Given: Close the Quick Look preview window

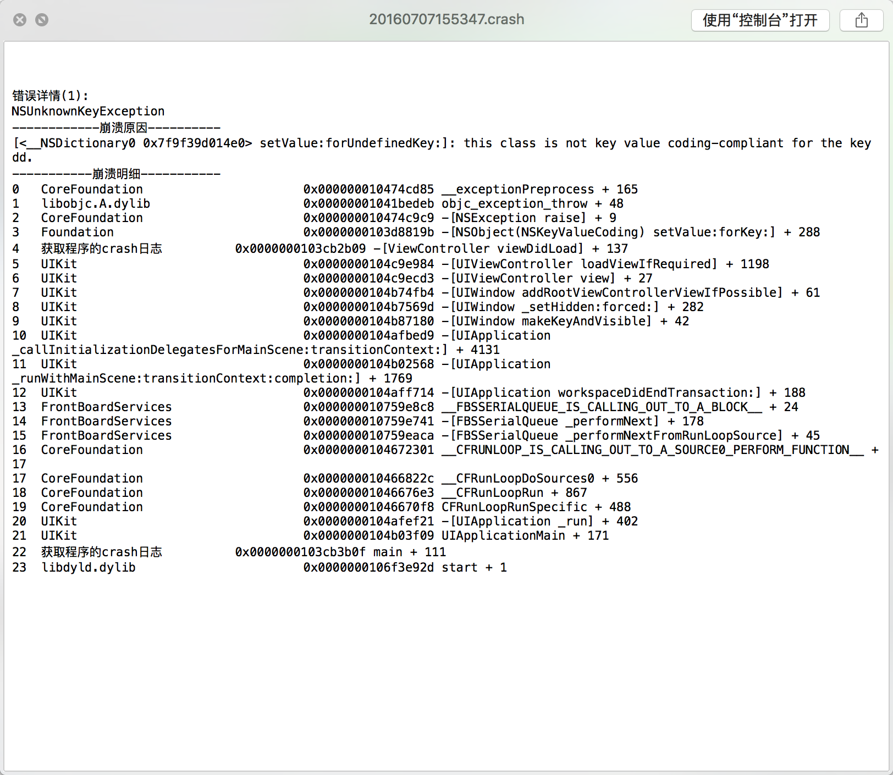Looking at the screenshot, I should pyautogui.click(x=20, y=20).
